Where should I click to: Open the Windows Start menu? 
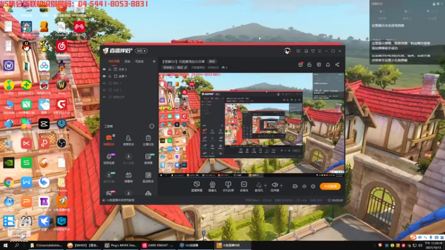click(x=5, y=245)
